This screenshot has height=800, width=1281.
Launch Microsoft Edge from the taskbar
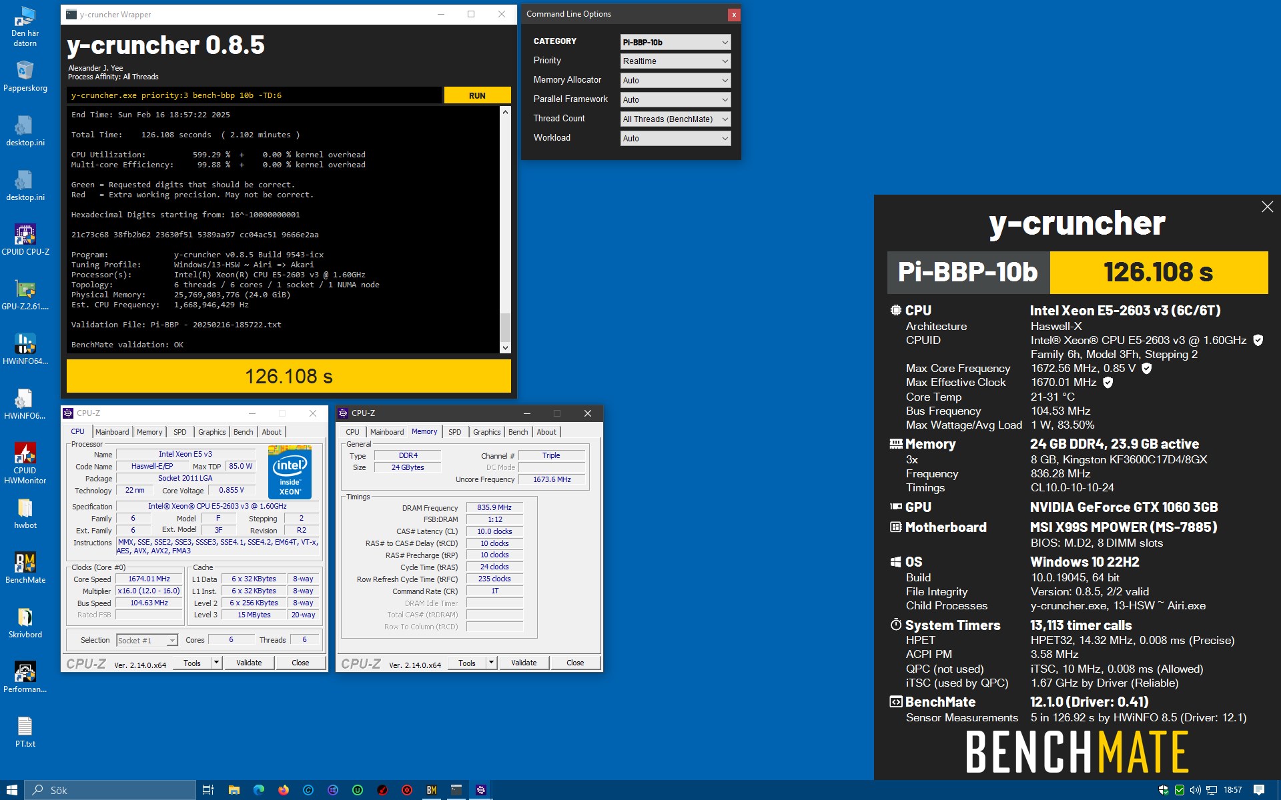(x=259, y=790)
